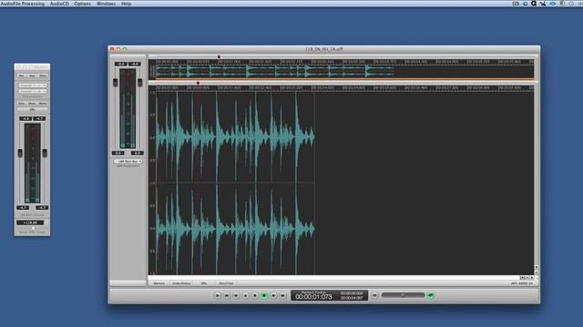This screenshot has height=327, width=583.
Task: Click the previous-marker transport button
Action: click(x=227, y=295)
